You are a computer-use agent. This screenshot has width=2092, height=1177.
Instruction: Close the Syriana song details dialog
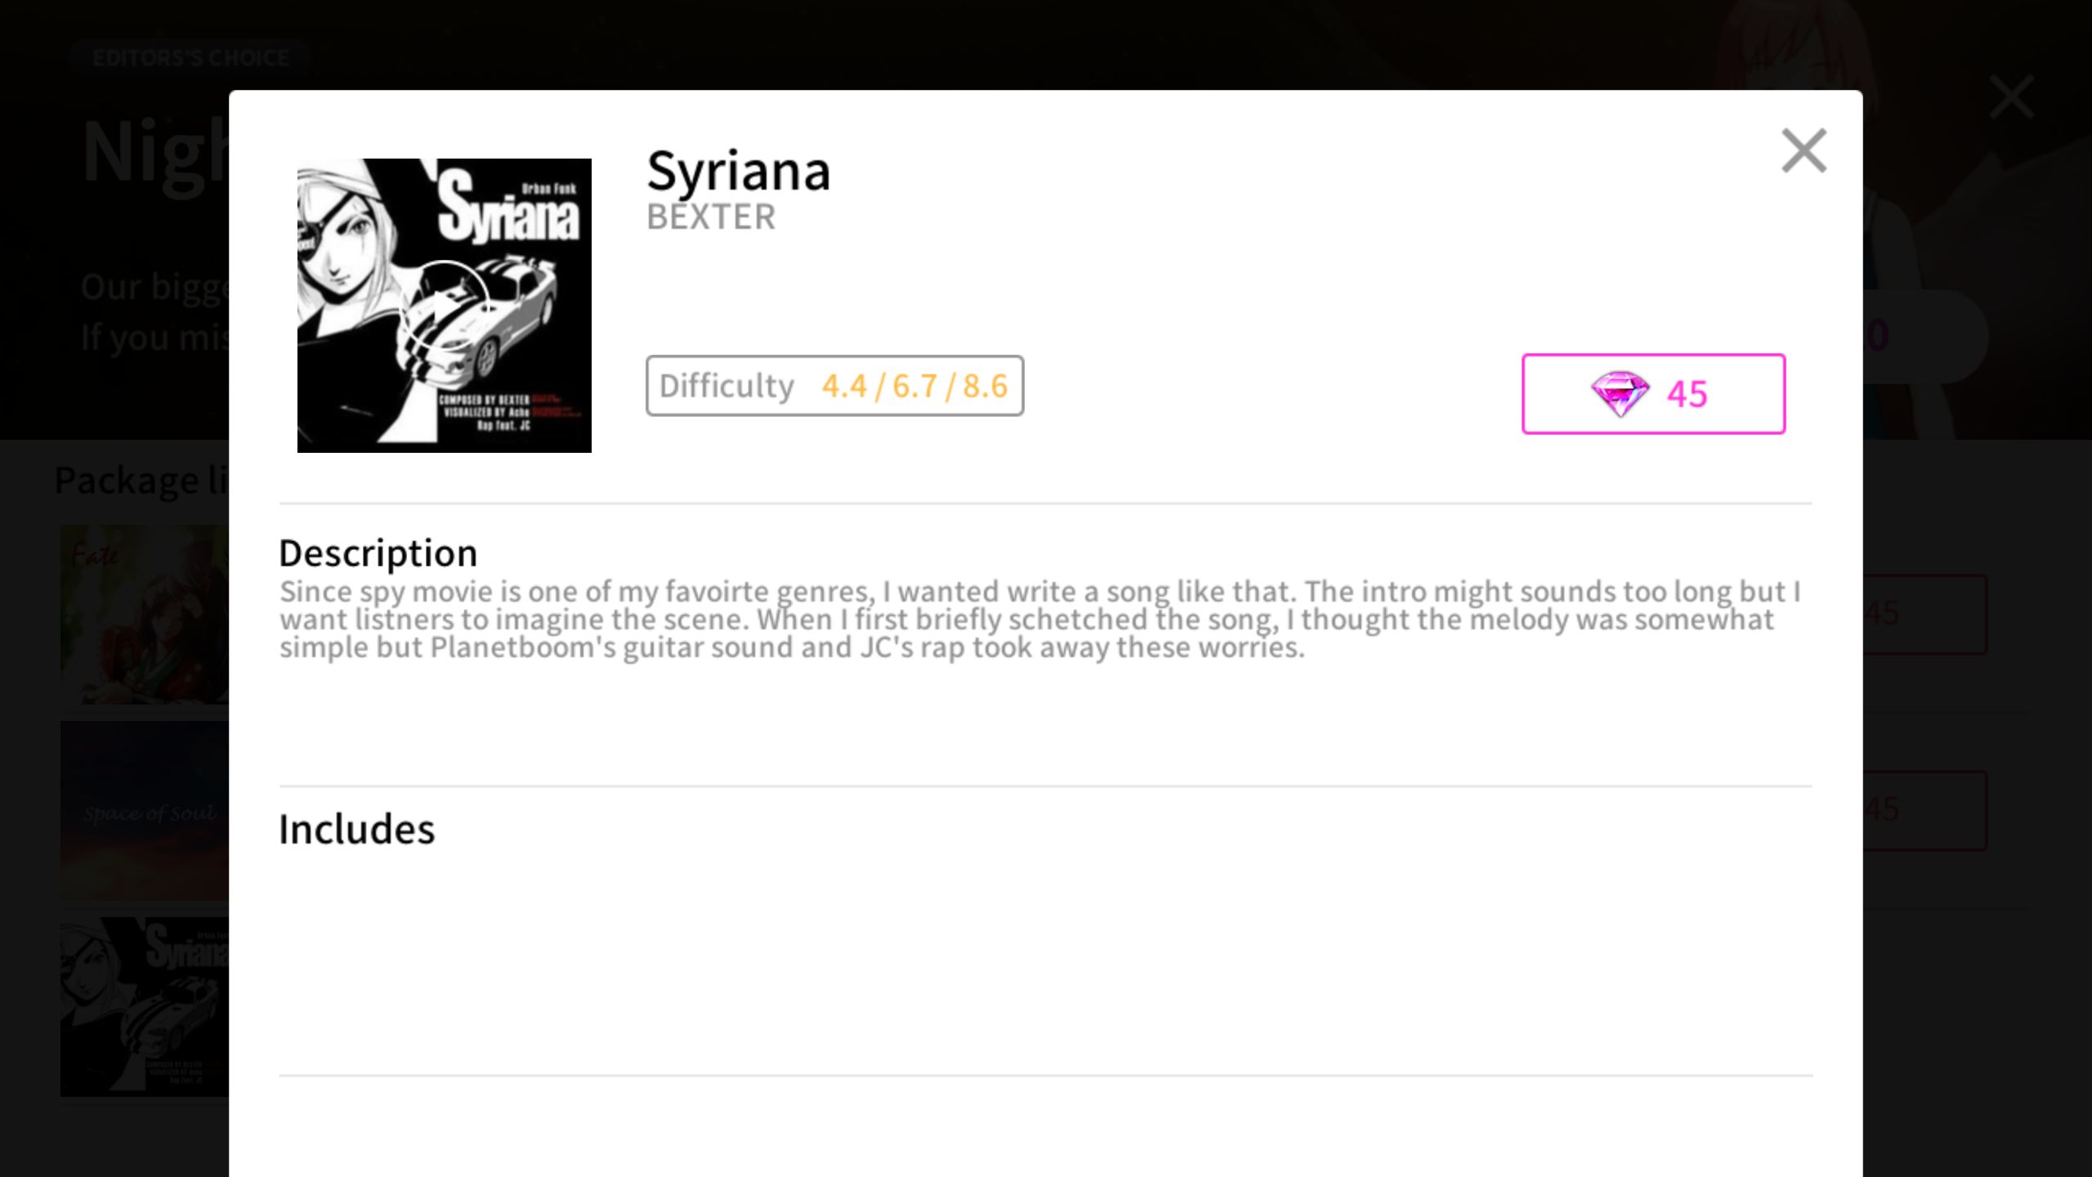tap(1804, 150)
